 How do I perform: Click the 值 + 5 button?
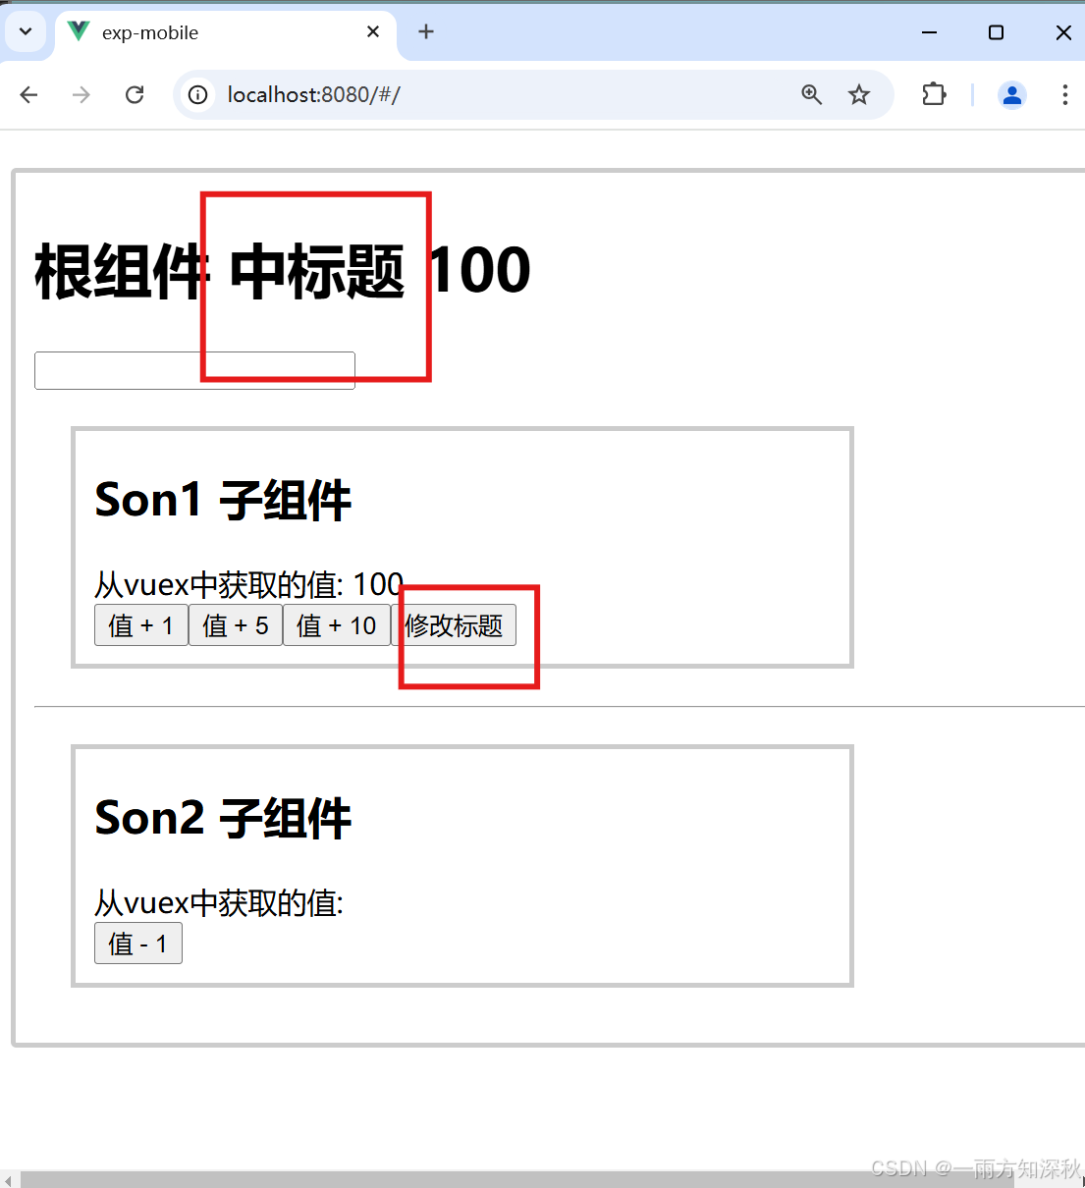[235, 625]
